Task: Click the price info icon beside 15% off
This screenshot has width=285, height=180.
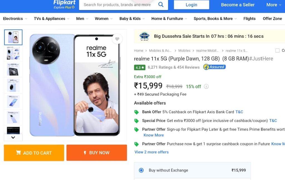Action: point(206,87)
